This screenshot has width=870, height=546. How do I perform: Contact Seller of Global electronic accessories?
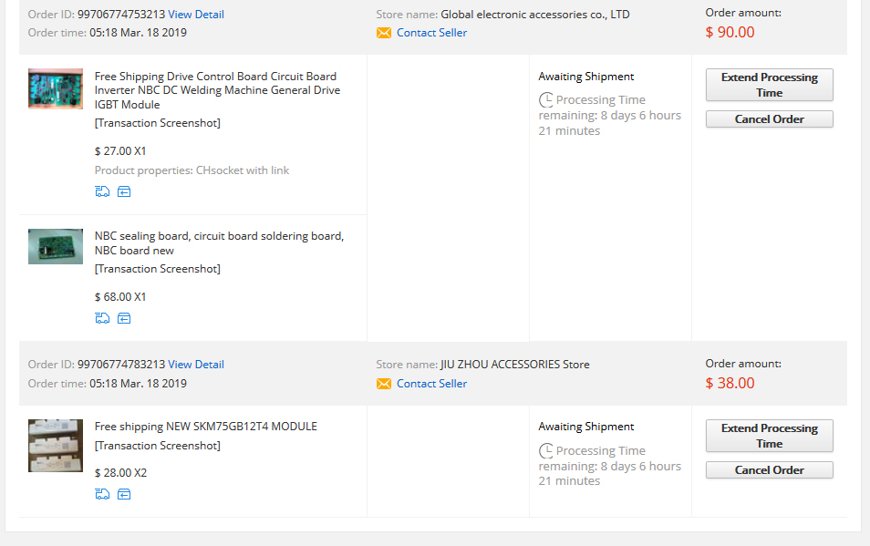point(431,33)
